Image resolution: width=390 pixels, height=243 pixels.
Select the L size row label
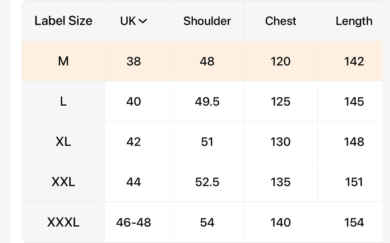(64, 102)
